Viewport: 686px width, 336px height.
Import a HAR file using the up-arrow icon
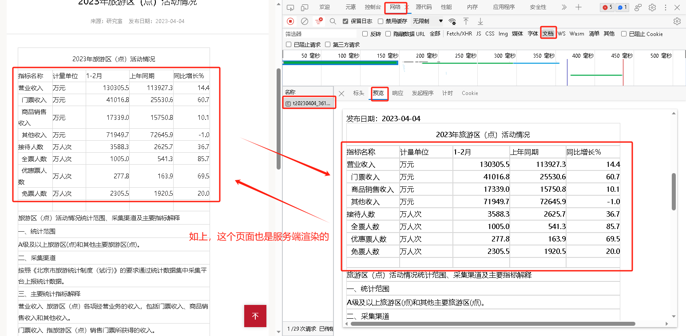(466, 21)
